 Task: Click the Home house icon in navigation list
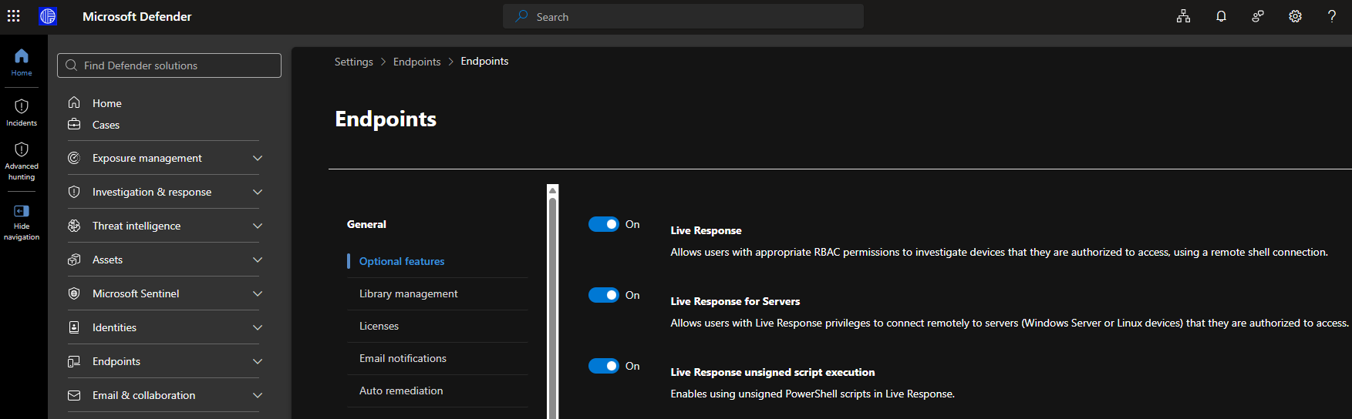[x=74, y=102]
